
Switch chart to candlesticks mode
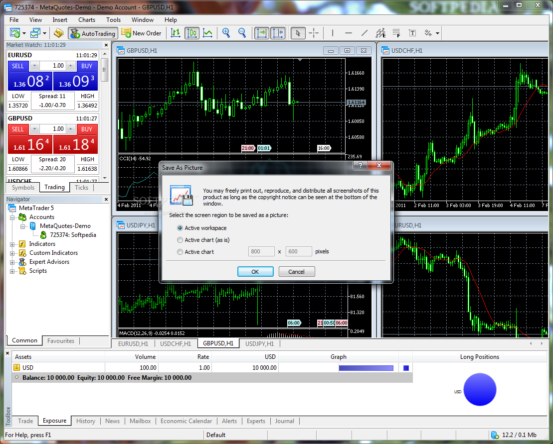click(x=192, y=33)
